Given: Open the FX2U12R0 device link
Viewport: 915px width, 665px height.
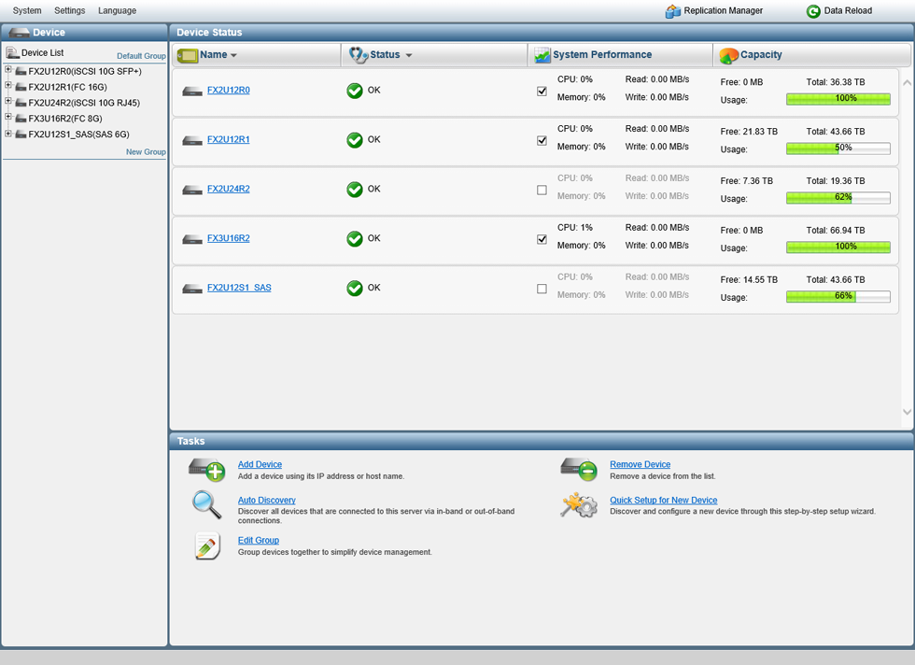Looking at the screenshot, I should coord(228,90).
